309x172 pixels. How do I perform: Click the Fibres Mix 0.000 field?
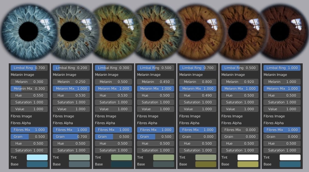coord(240,130)
